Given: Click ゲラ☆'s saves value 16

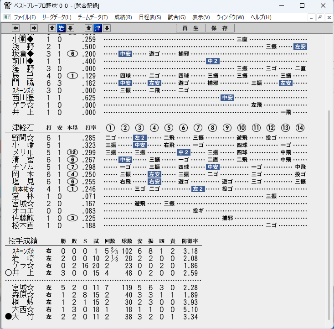Looking at the screenshot, I should tap(85, 266).
